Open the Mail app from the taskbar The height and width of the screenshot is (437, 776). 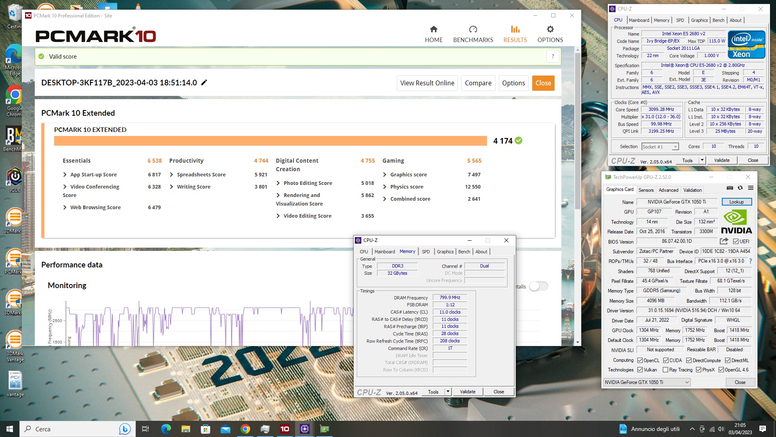225,429
